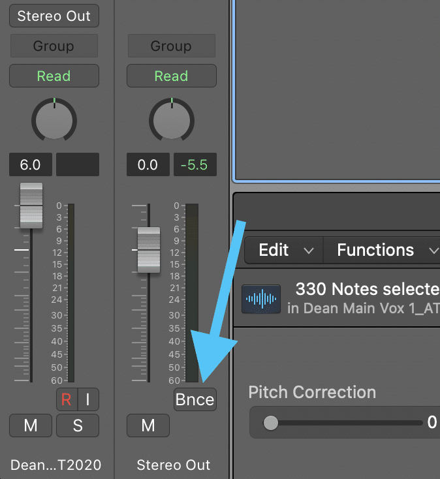Click Dean...T2020 channel name label
Image resolution: width=440 pixels, height=479 pixels.
55,465
